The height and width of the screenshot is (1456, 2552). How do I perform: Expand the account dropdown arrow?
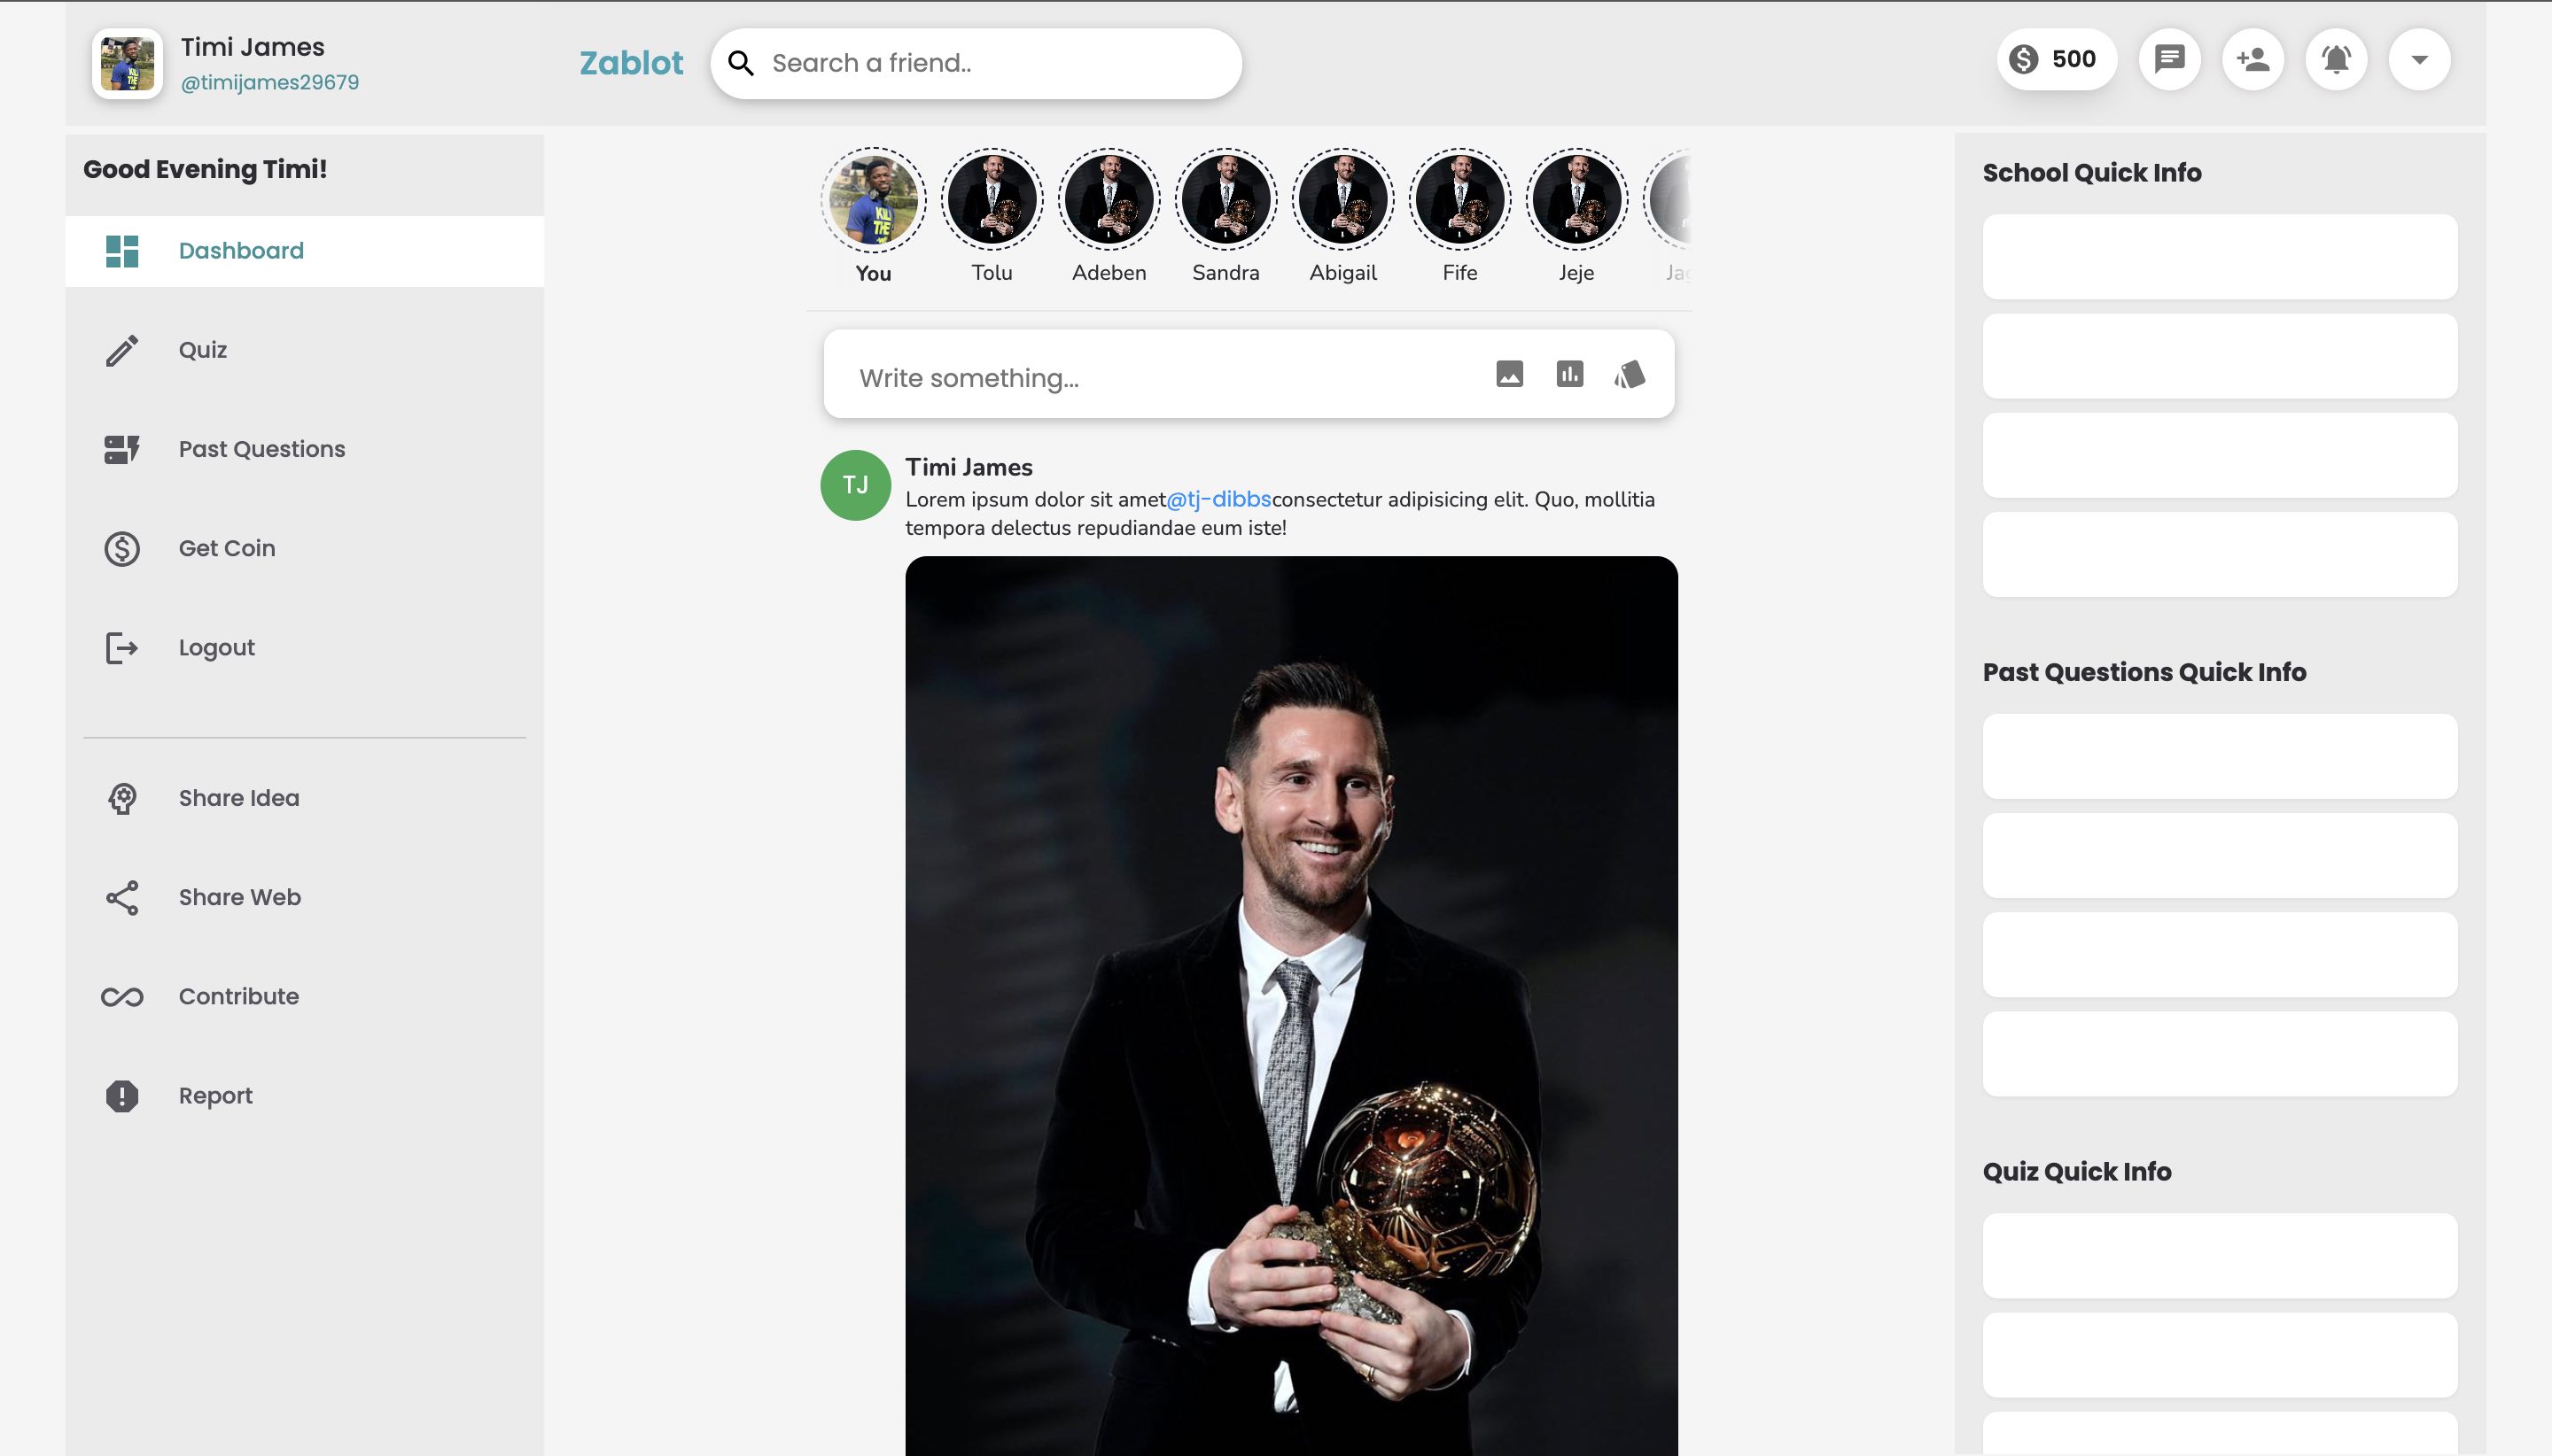pyautogui.click(x=2418, y=59)
